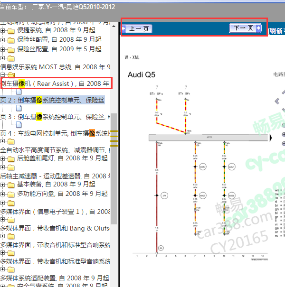Click folder icon of 多媒体界面（信息电子装置 1）

coord(11,203)
